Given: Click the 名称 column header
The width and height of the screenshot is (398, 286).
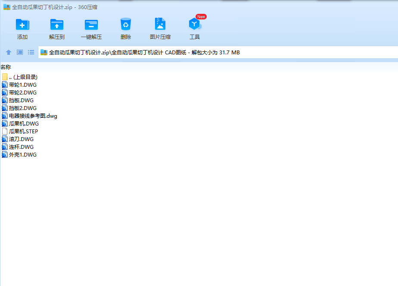Looking at the screenshot, I should tap(6, 67).
